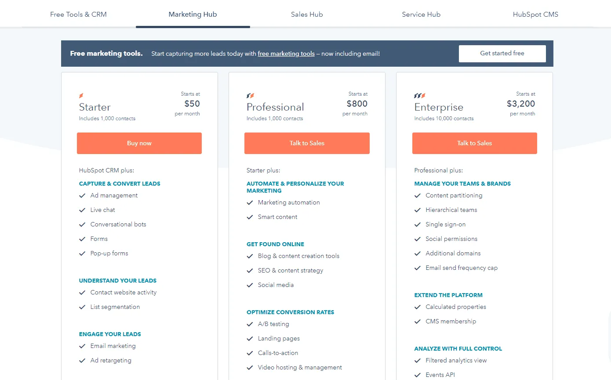This screenshot has width=611, height=380.
Task: Click the checkmark next to Landing pages
Action: tap(250, 339)
